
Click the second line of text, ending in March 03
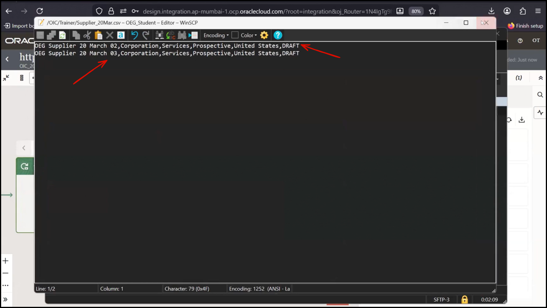tap(167, 53)
